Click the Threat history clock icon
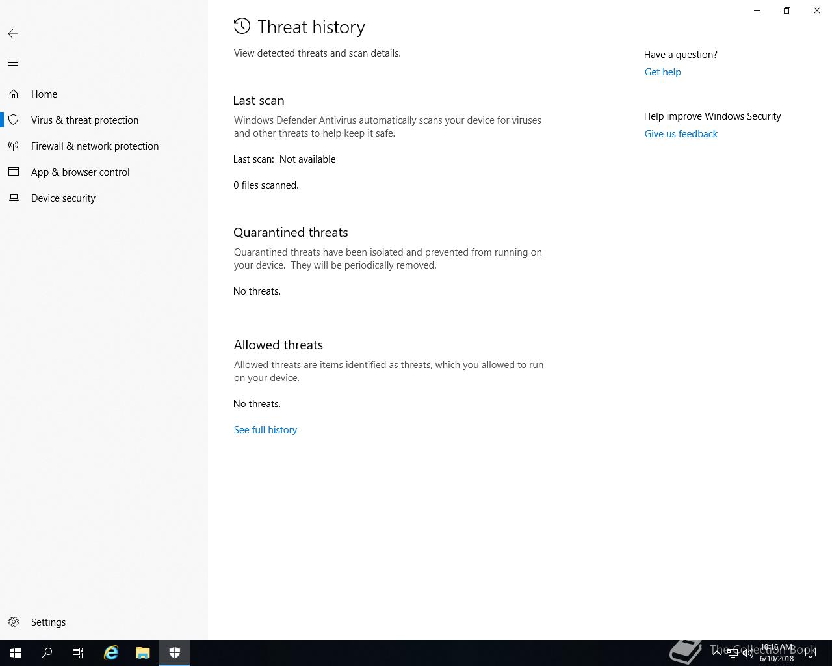Viewport: 832px width, 666px height. [242, 26]
